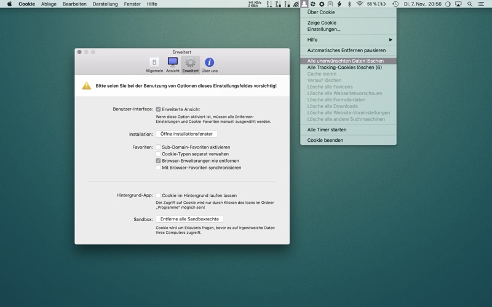Click the Bluetooth icon in menu bar

pyautogui.click(x=349, y=4)
